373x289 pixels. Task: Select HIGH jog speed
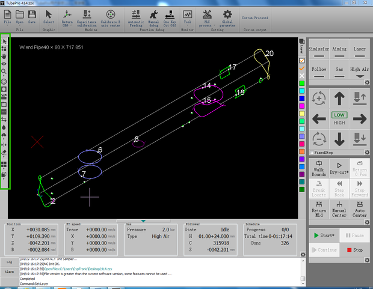tap(339, 123)
